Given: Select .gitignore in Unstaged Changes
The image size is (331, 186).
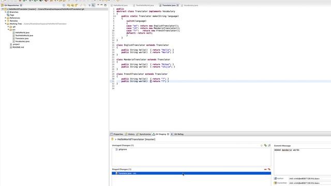Looking at the screenshot, I should (x=122, y=149).
